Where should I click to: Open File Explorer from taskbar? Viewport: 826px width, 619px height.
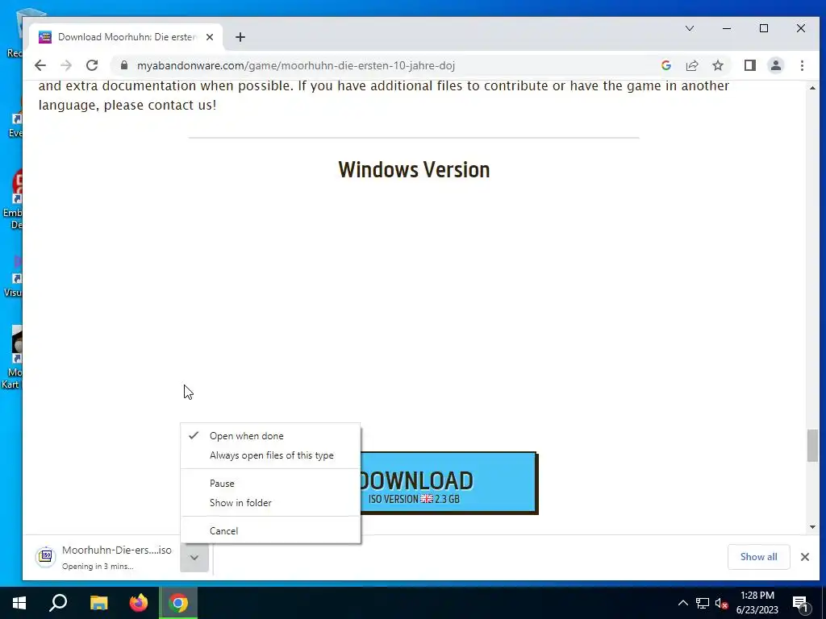tap(98, 603)
